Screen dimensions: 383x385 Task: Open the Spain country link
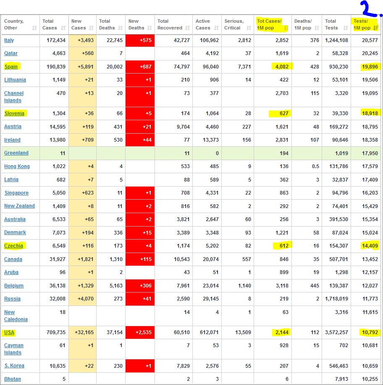coord(11,67)
